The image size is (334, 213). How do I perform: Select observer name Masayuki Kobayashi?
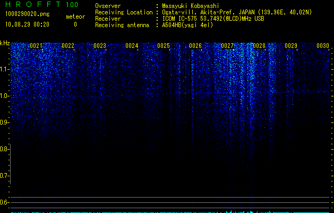tap(191, 6)
